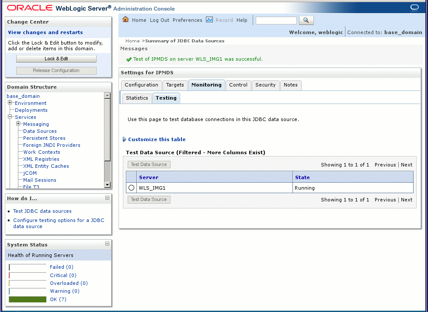
Task: Expand the Messaging tree node
Action: point(18,124)
